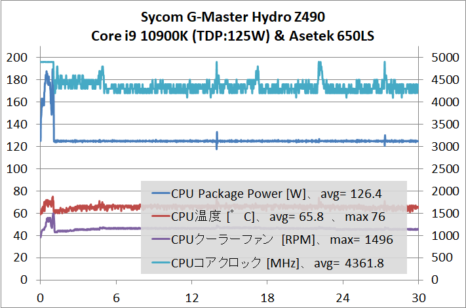Click the left axis label '80'
The image size is (466, 308).
point(20,191)
